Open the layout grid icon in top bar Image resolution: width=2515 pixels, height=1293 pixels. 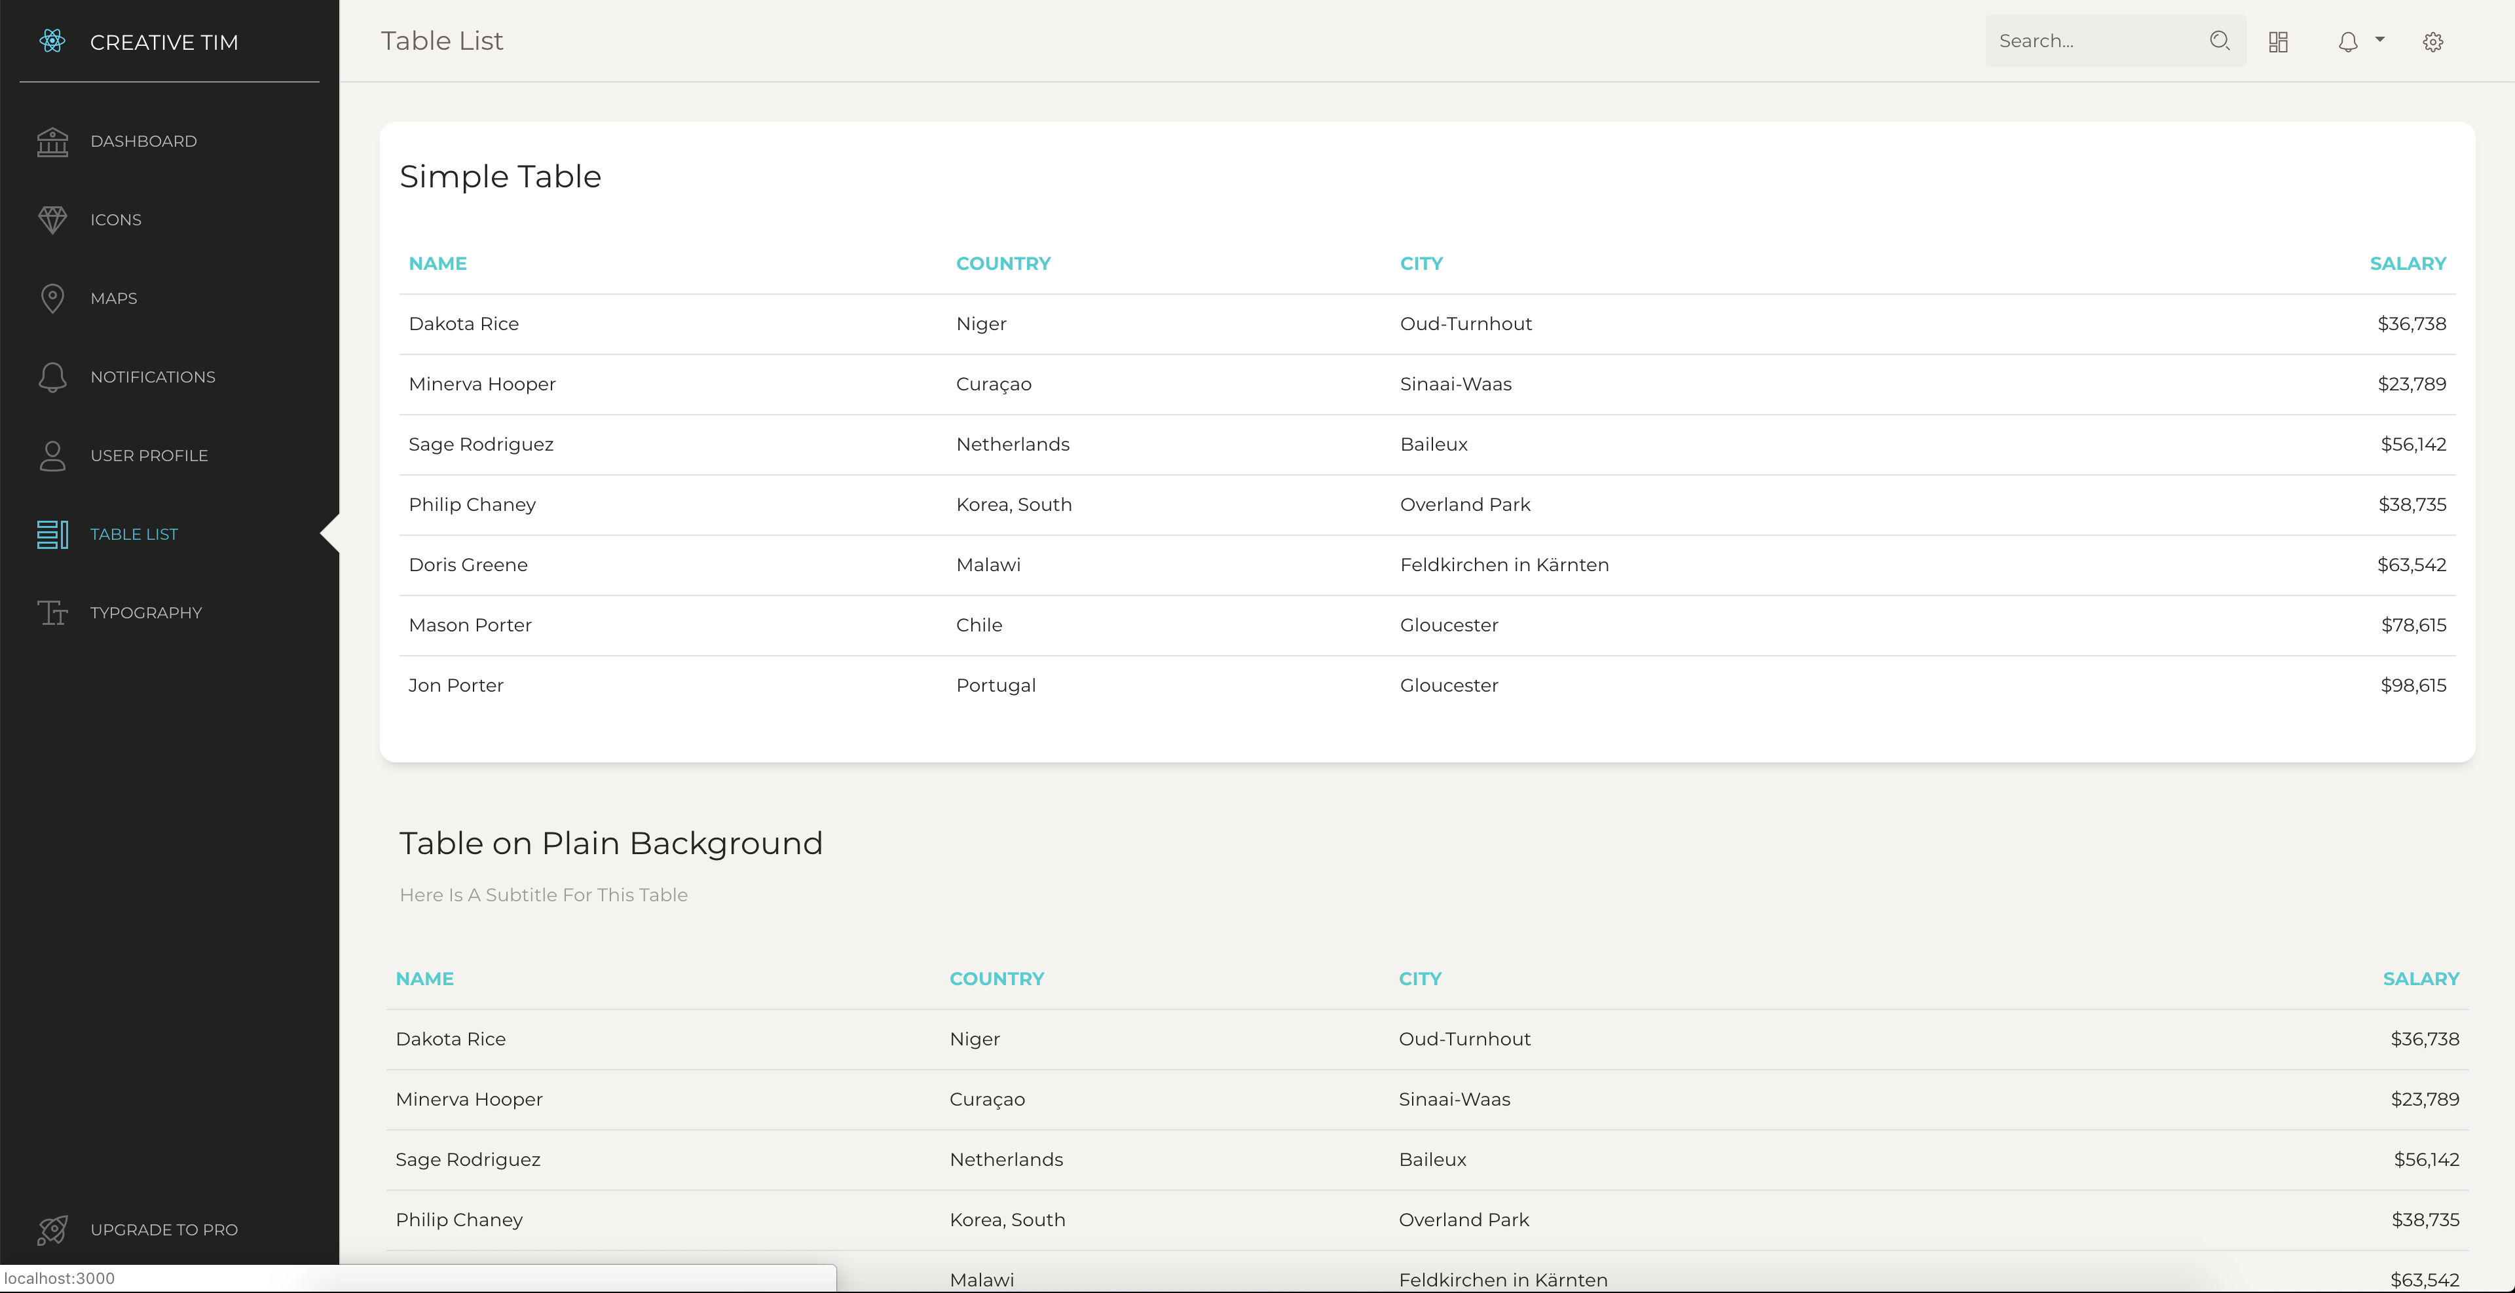pos(2279,41)
